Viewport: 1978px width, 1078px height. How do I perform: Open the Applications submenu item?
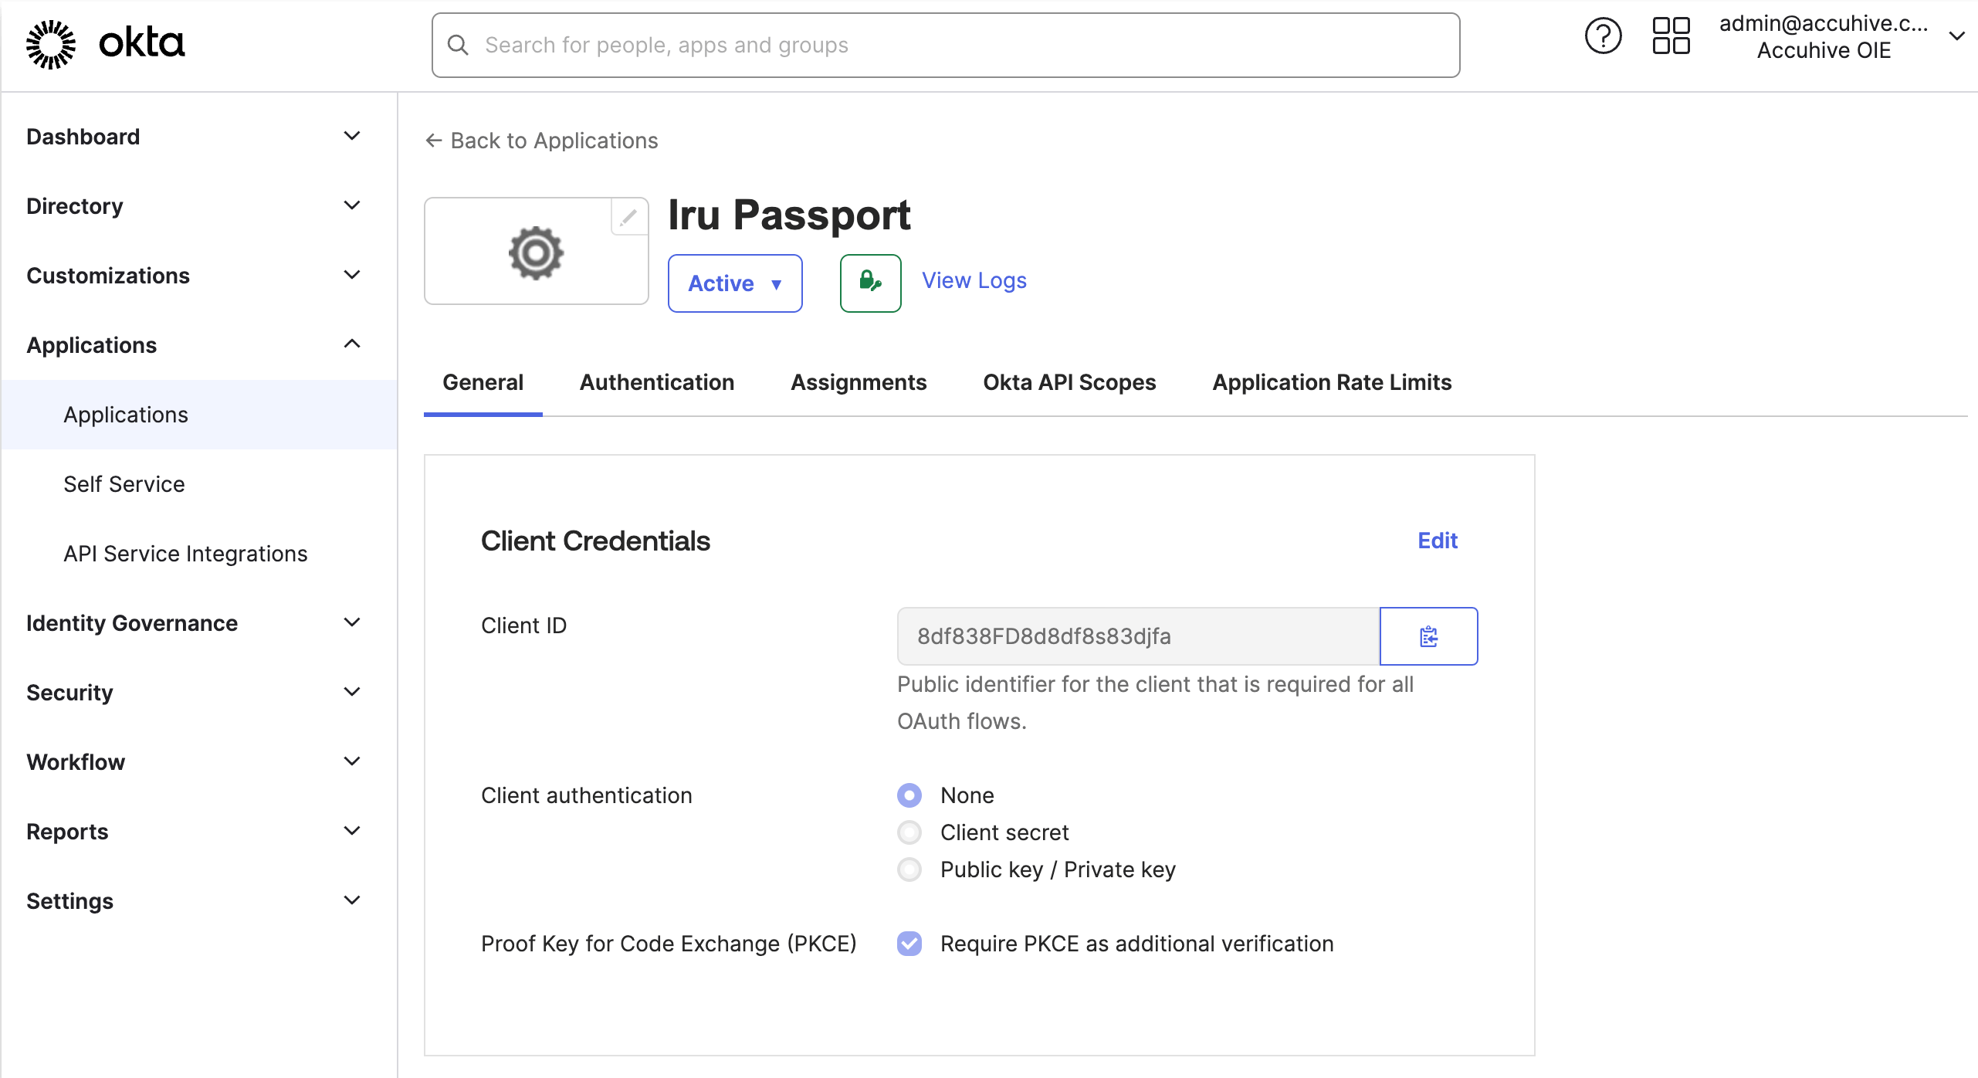point(199,415)
